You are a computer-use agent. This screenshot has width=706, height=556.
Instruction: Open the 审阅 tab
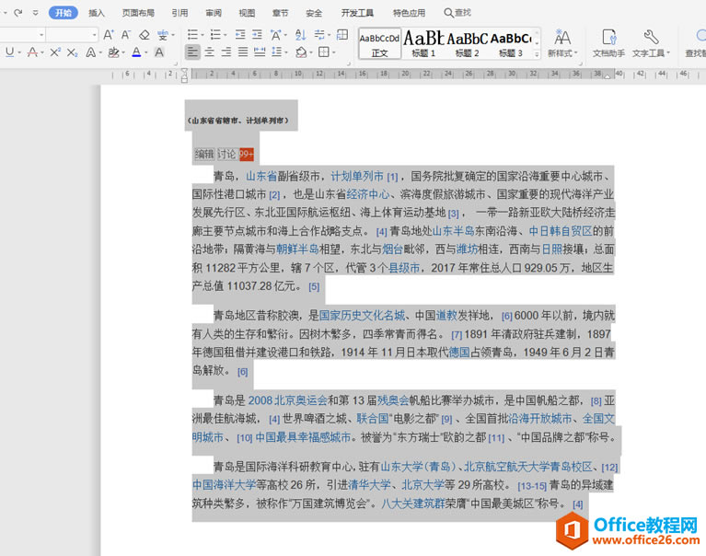pyautogui.click(x=214, y=13)
